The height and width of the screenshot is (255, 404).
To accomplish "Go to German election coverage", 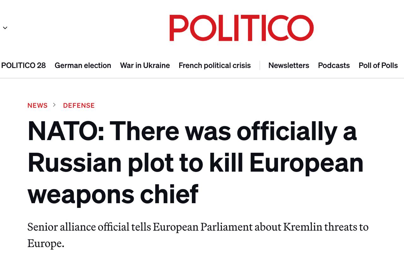I will pyautogui.click(x=83, y=65).
